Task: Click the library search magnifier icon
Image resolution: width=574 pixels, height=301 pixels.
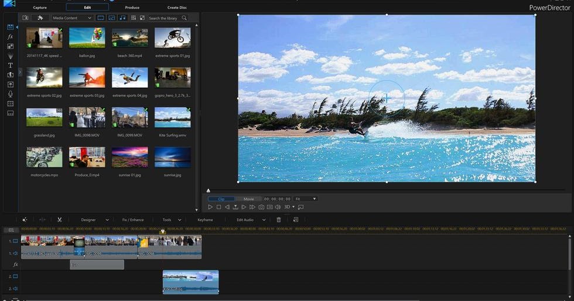Action: [184, 18]
